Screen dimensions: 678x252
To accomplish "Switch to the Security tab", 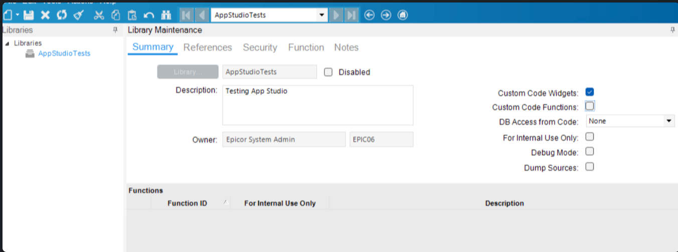I will point(260,47).
